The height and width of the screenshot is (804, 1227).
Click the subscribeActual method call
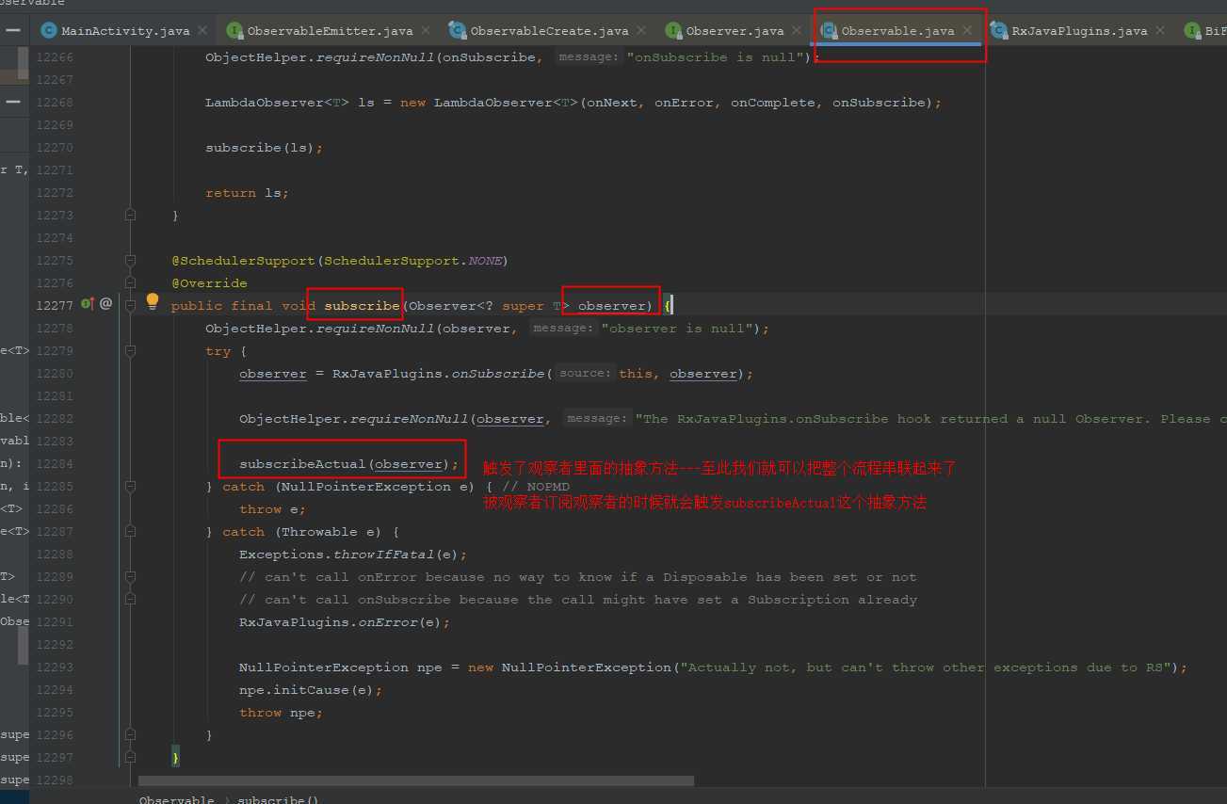pos(349,464)
